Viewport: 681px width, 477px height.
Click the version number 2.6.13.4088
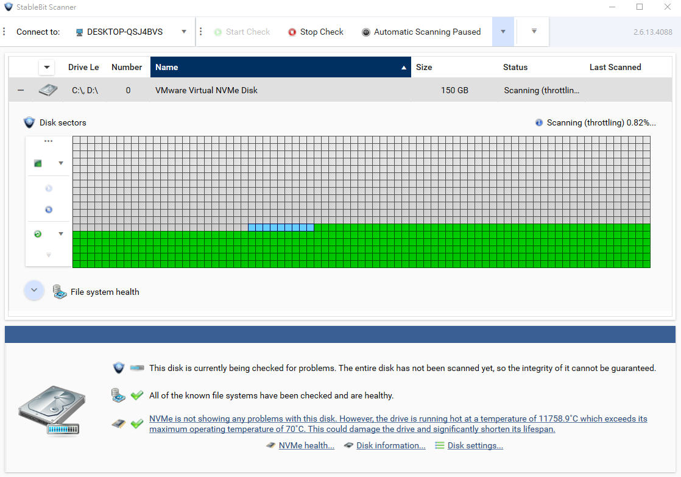pyautogui.click(x=653, y=32)
